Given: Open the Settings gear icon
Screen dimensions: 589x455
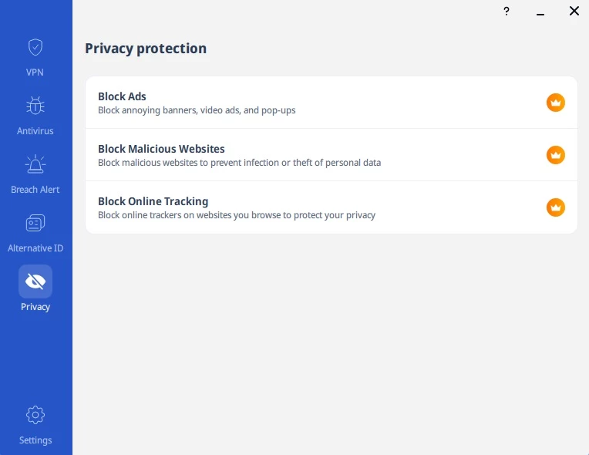Looking at the screenshot, I should click(35, 415).
